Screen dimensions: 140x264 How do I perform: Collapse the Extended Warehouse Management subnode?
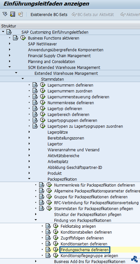(x=16, y=73)
